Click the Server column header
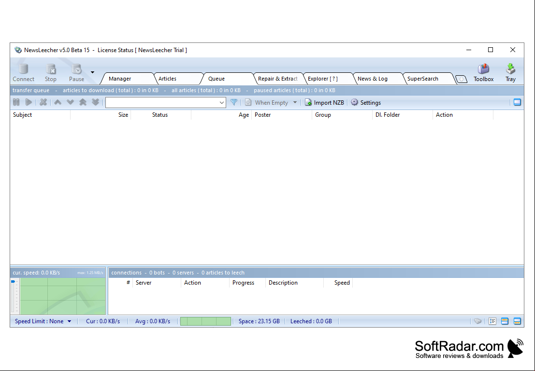 (157, 283)
